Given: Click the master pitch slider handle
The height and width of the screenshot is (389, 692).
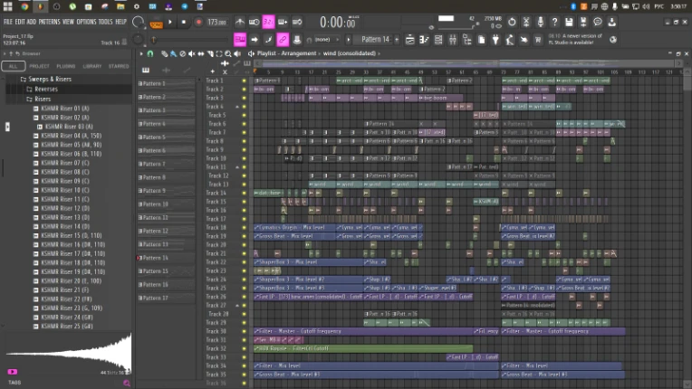Looking at the screenshot, I should (154, 40).
